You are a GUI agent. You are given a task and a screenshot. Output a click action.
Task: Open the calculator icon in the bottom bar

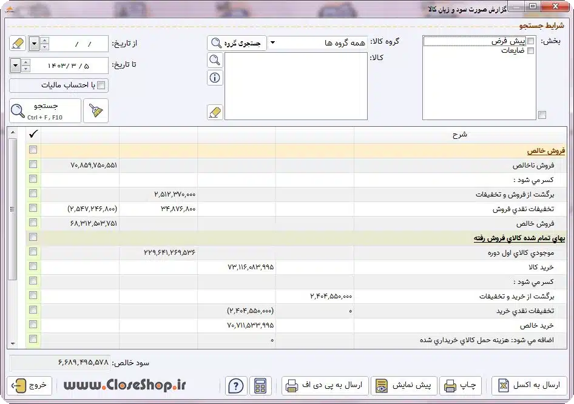[260, 386]
